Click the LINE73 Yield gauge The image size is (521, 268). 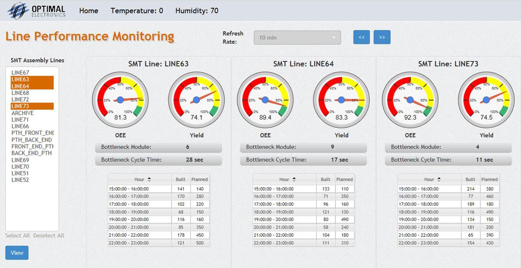point(486,100)
